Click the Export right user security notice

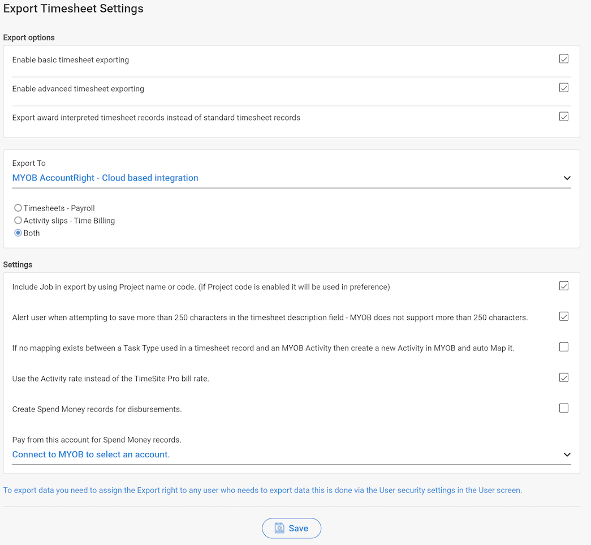click(262, 490)
